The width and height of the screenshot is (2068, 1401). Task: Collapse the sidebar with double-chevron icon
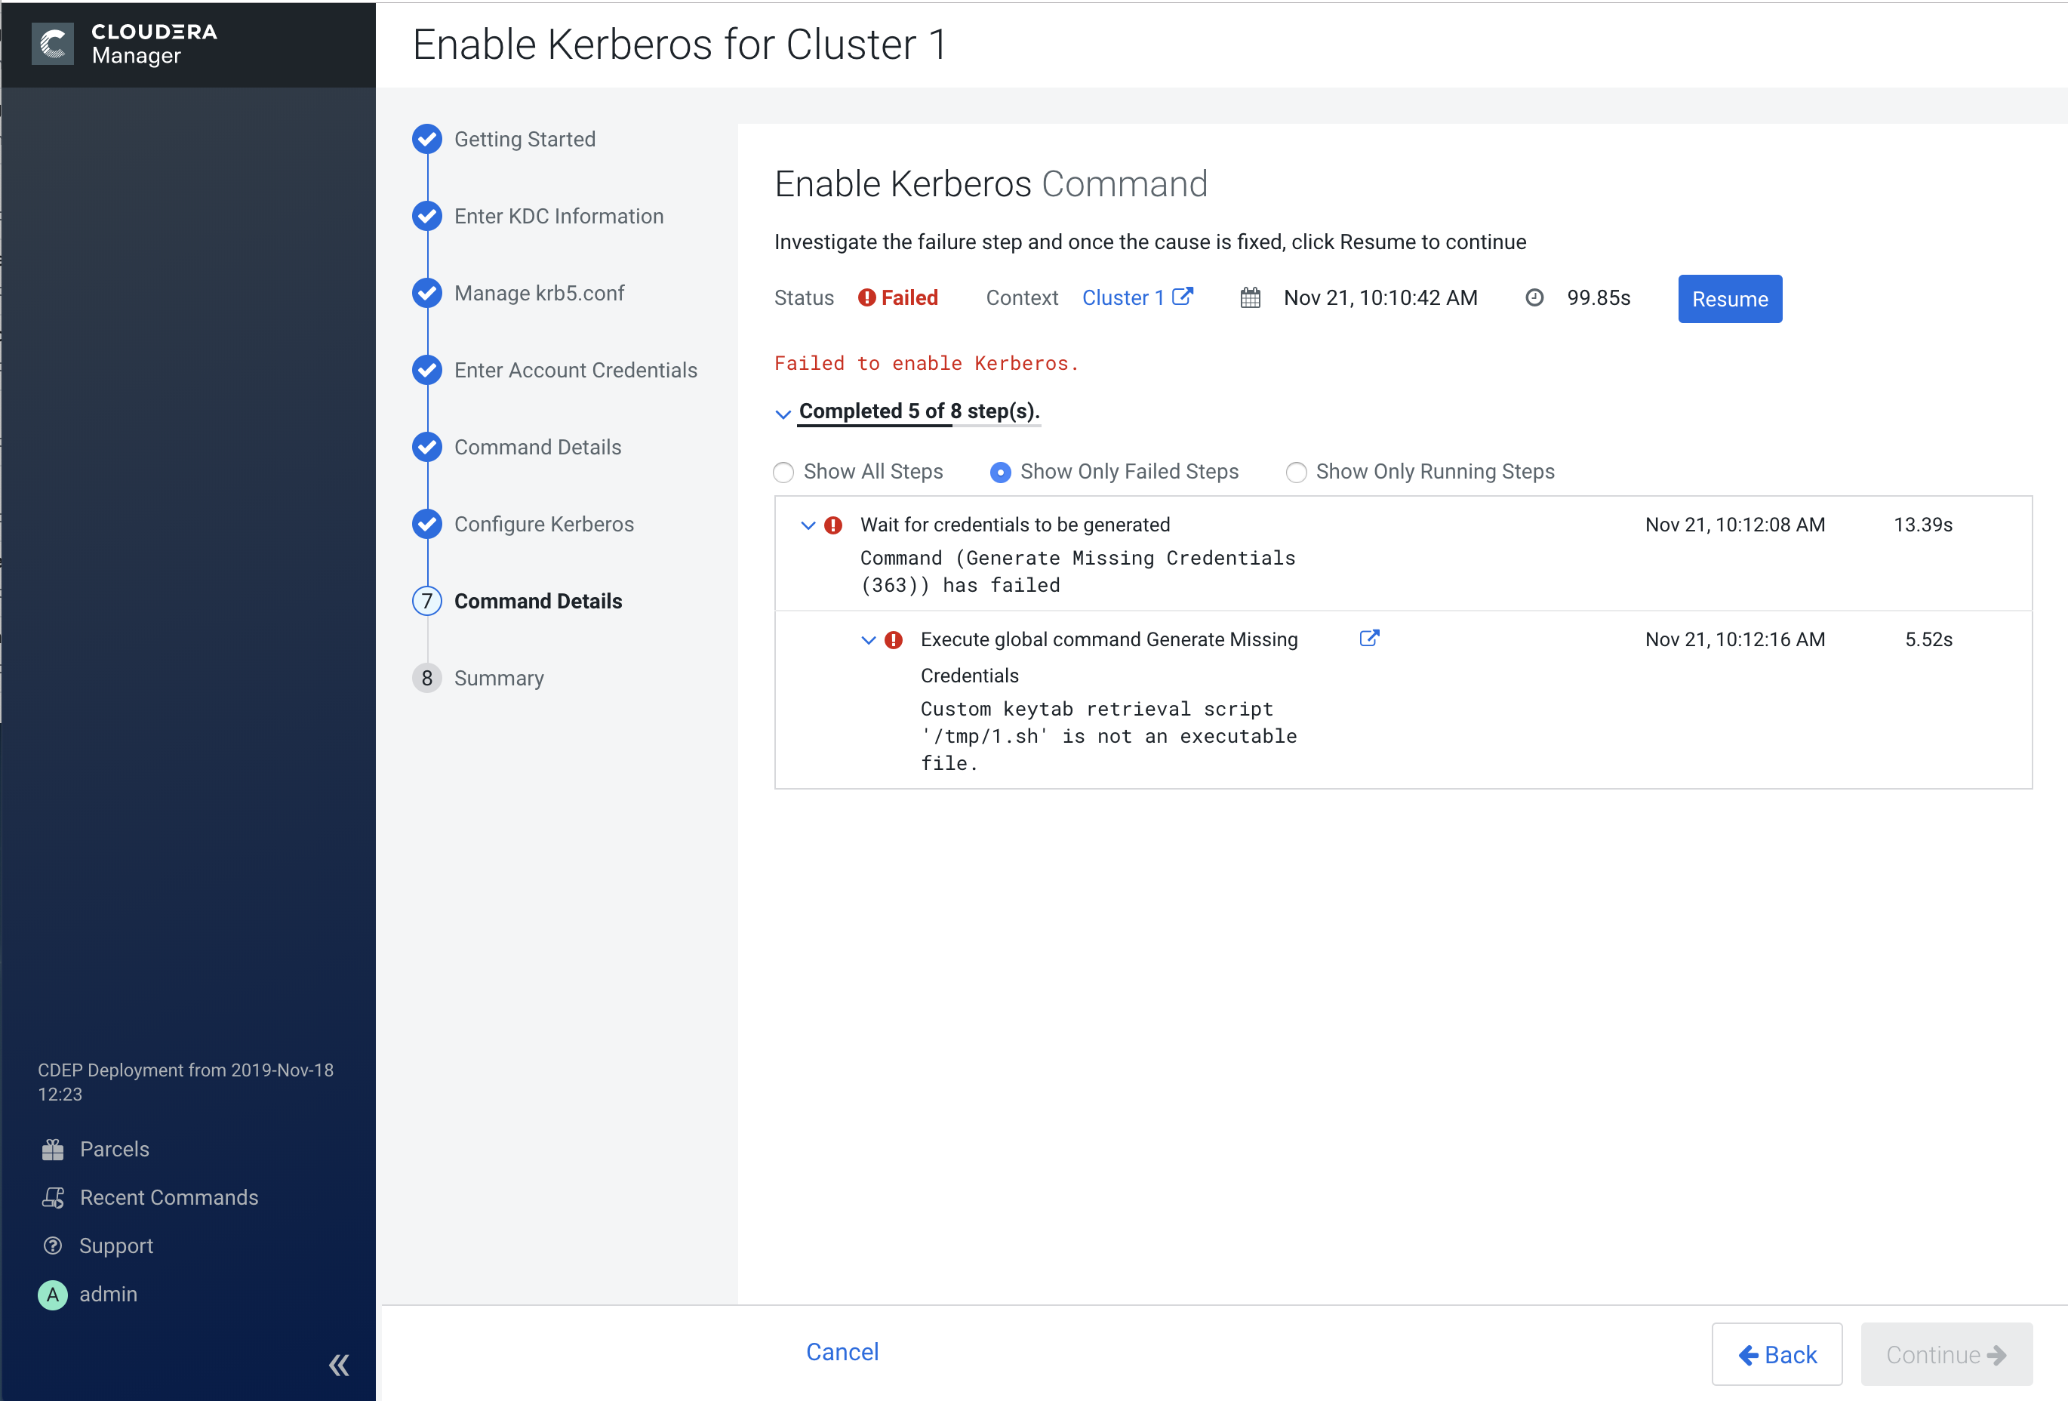click(x=339, y=1365)
